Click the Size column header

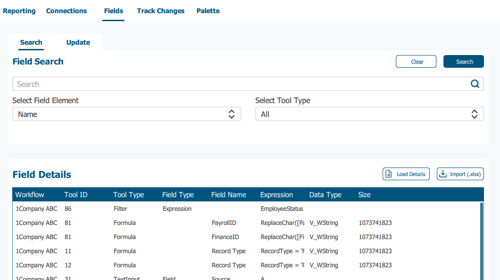(x=364, y=195)
